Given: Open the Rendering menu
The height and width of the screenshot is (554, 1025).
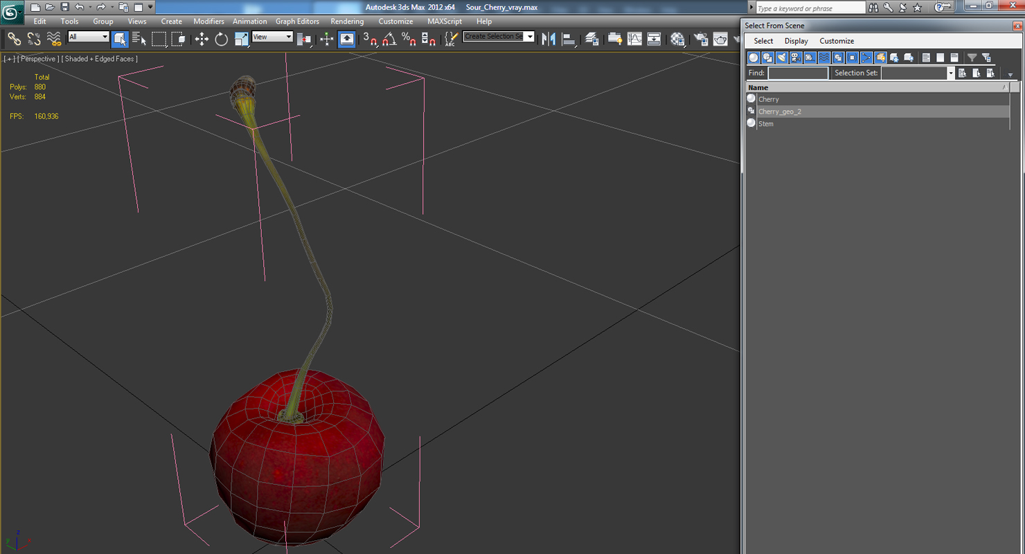Looking at the screenshot, I should pyautogui.click(x=347, y=21).
